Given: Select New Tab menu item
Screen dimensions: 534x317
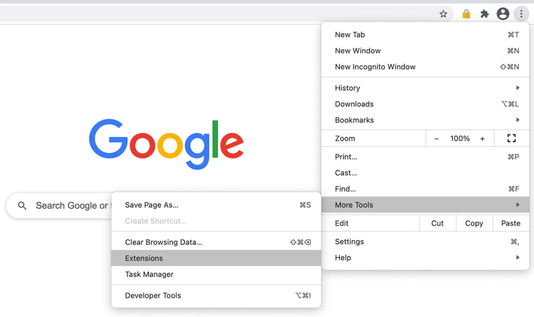Looking at the screenshot, I should pyautogui.click(x=425, y=35).
